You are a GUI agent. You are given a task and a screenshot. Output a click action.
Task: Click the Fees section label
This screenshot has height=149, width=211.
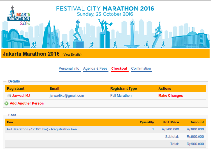[x=12, y=115]
